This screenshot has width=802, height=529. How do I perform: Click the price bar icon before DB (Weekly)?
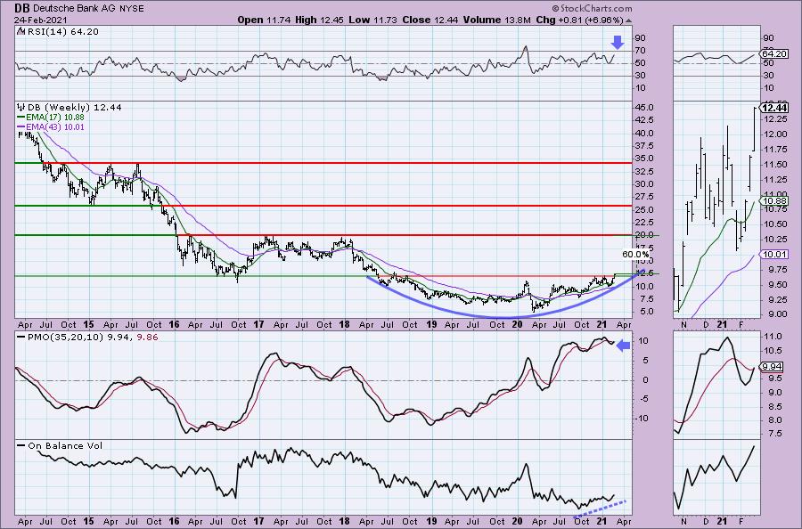pos(21,107)
